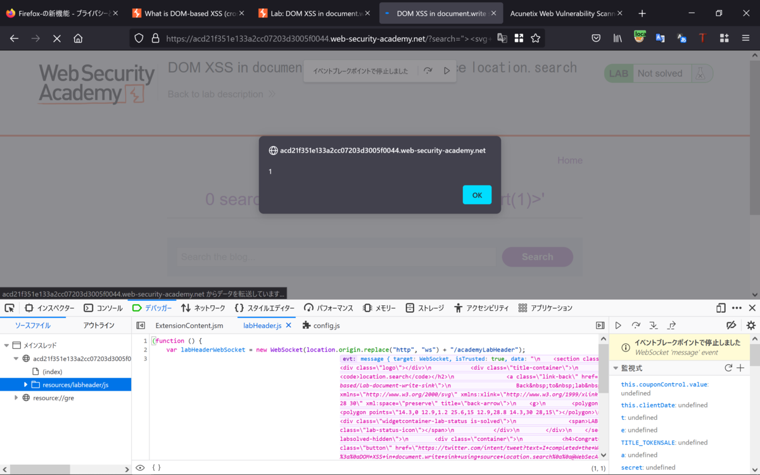
Task: Open Pocket save icon
Action: (596, 38)
